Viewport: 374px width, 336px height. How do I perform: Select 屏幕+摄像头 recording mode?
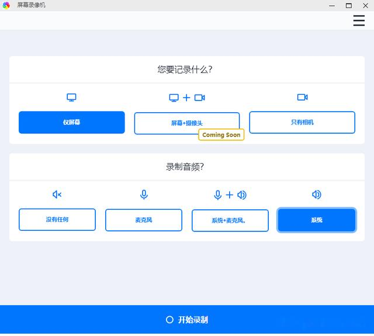click(x=187, y=123)
